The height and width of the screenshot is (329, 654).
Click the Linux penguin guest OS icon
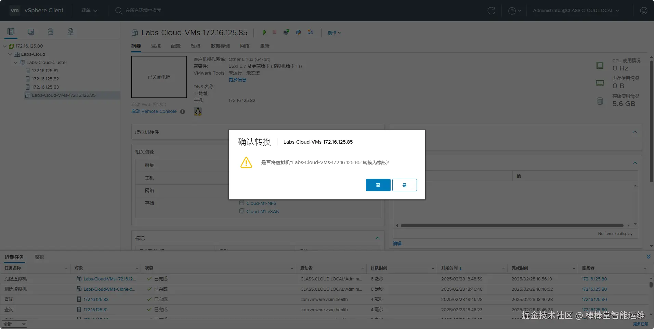[x=198, y=111]
